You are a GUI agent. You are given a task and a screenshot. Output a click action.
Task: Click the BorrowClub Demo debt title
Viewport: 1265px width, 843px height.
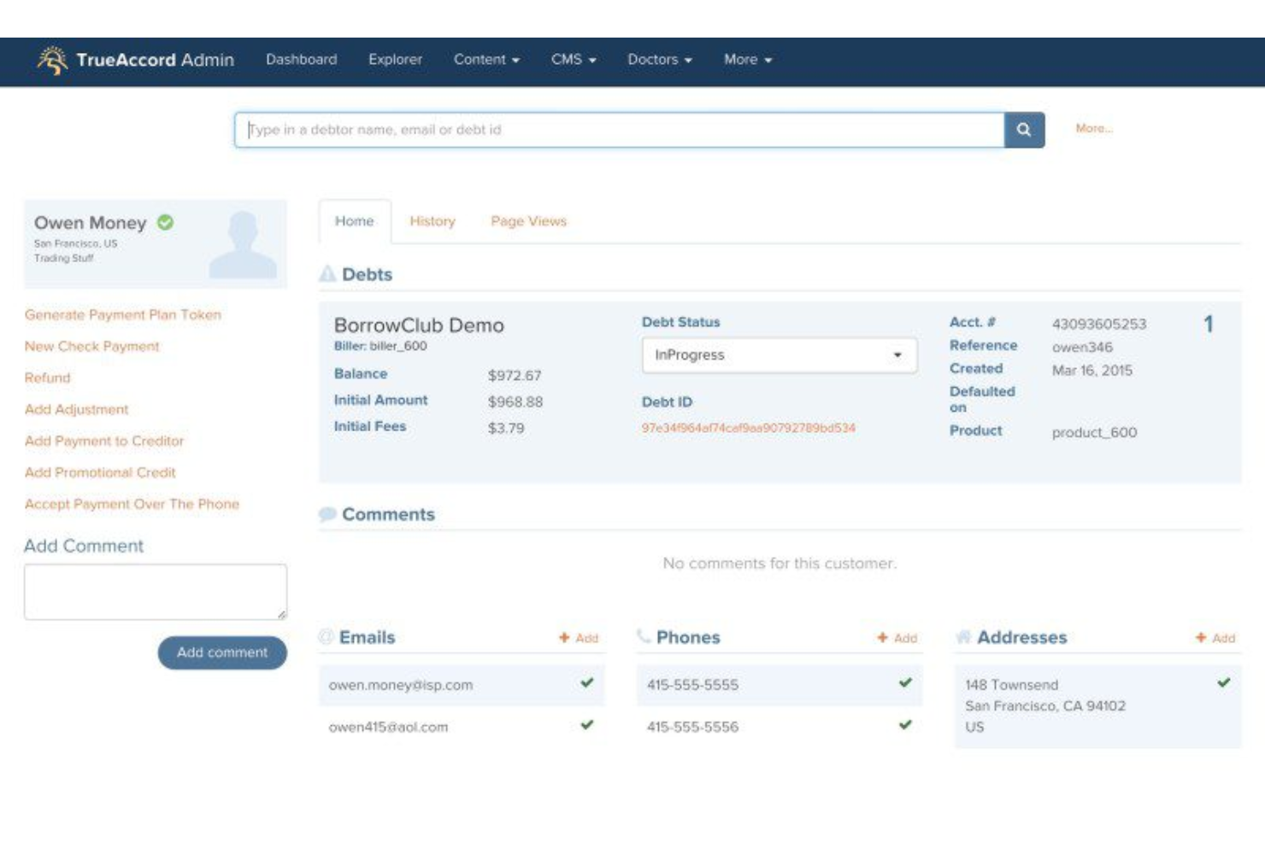(x=419, y=325)
